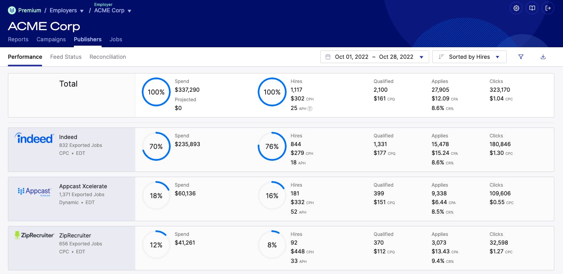Screen dimensions: 563x274
Task: Switch to the Campaigns tab
Action: click(x=51, y=39)
